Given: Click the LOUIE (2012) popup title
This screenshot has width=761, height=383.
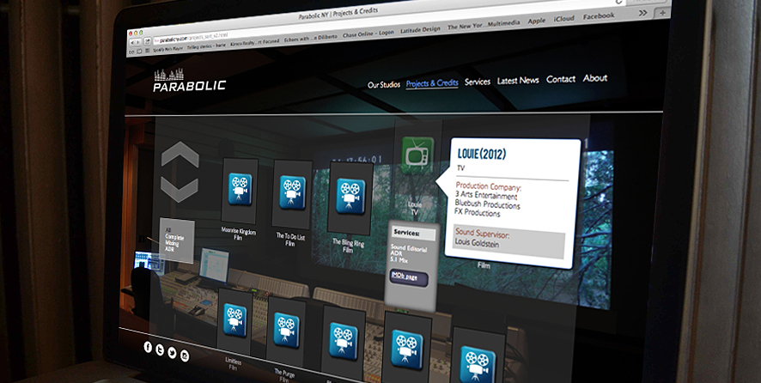Looking at the screenshot, I should tap(482, 155).
